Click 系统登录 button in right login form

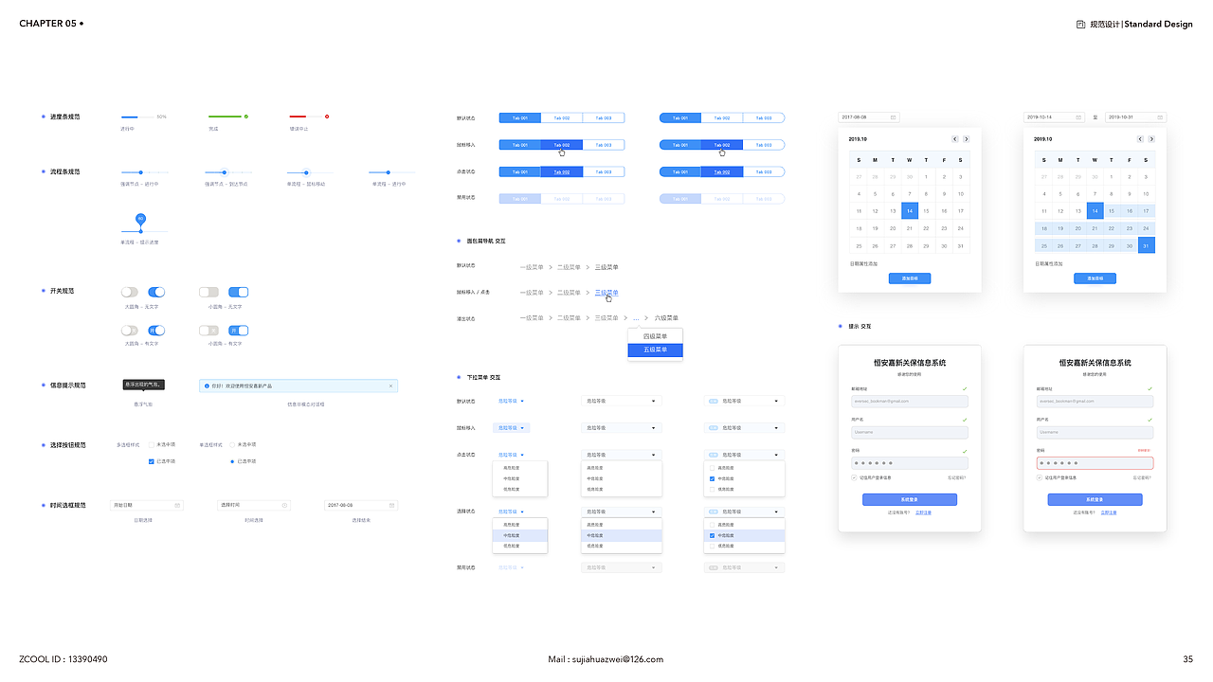coord(1095,499)
